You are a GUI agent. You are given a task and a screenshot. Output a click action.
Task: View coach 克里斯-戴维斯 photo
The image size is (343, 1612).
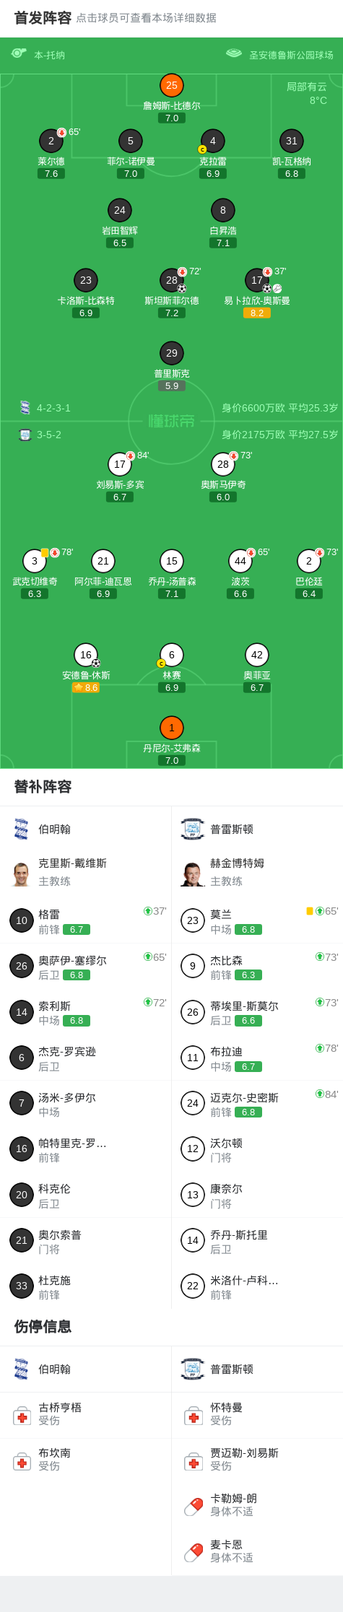pos(22,874)
